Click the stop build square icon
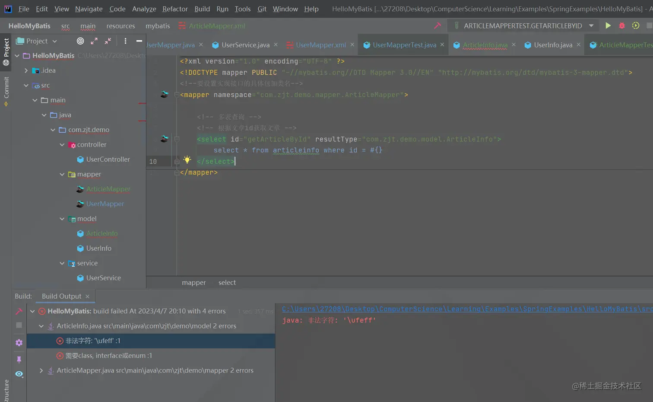This screenshot has width=653, height=402. (x=19, y=325)
